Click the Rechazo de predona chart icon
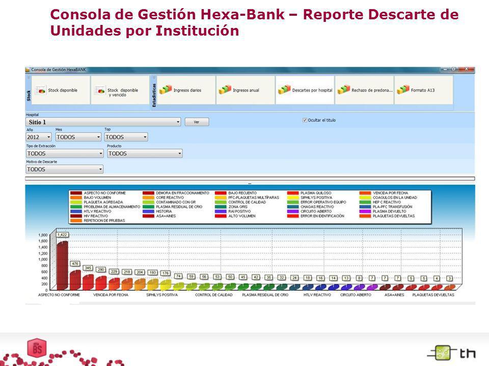The image size is (489, 366). (x=344, y=89)
